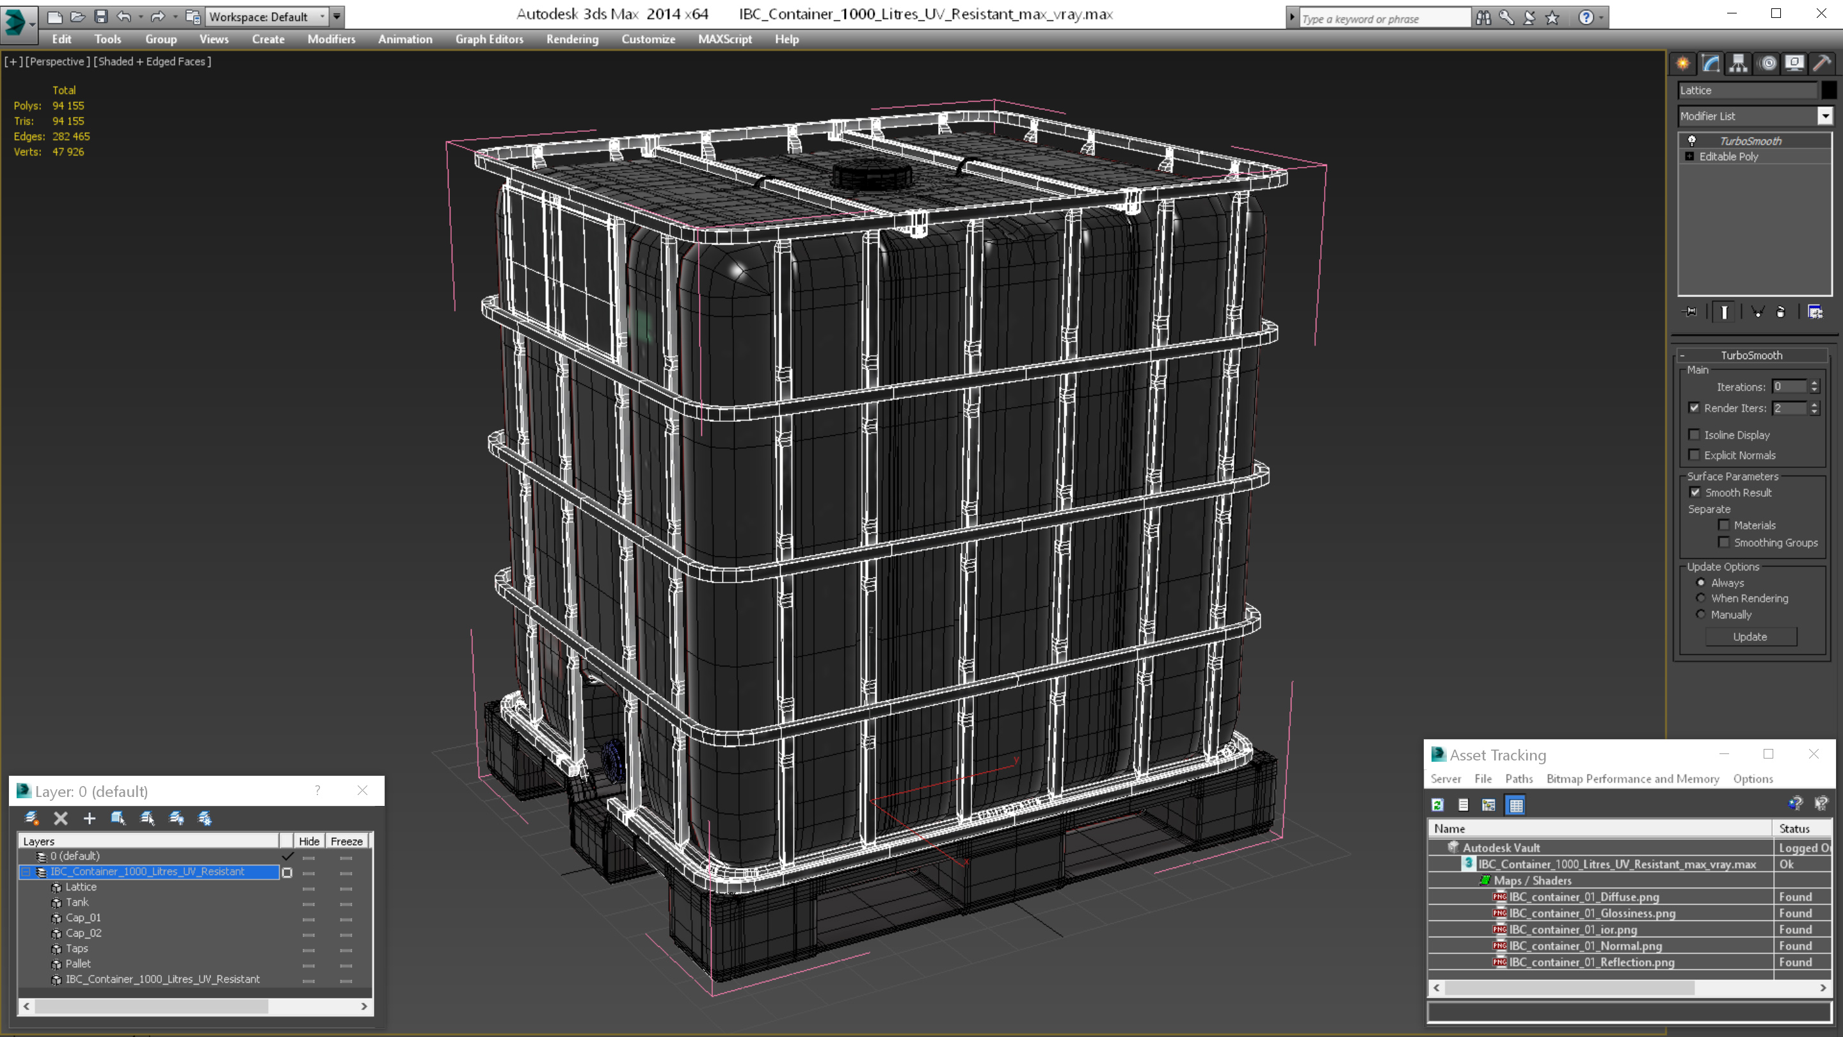Expand Editable Poly in modifier stack
This screenshot has width=1843, height=1037.
coord(1690,156)
